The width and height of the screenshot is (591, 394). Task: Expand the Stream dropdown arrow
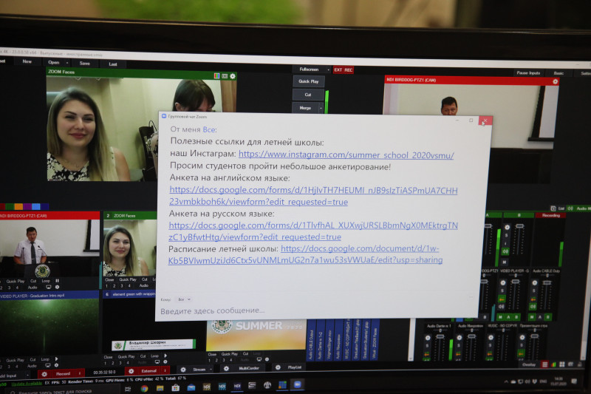point(211,369)
